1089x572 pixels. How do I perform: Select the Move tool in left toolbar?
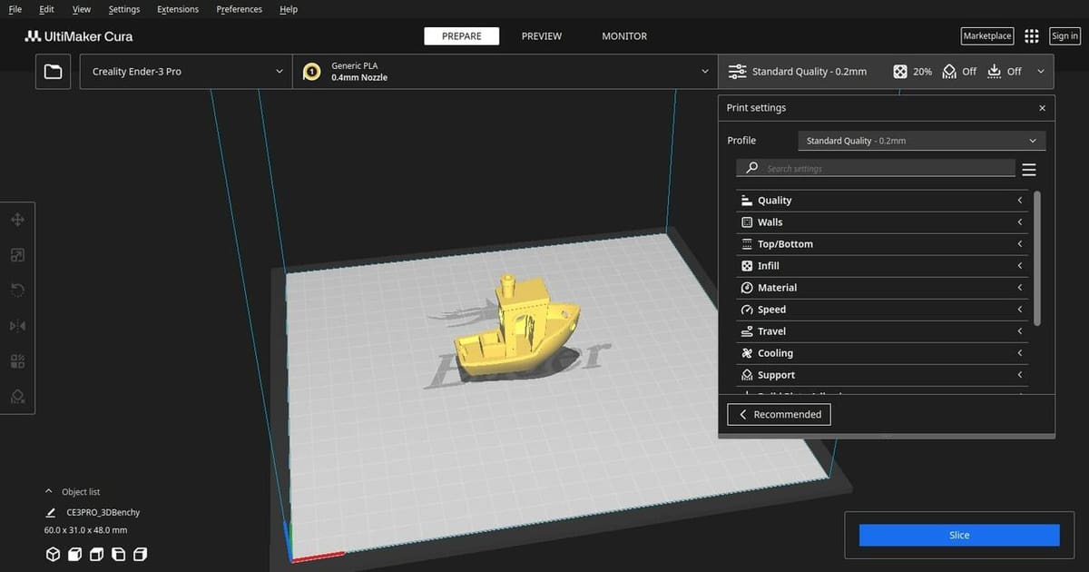coord(17,220)
